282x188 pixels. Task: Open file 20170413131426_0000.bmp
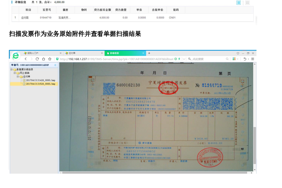tap(40, 80)
